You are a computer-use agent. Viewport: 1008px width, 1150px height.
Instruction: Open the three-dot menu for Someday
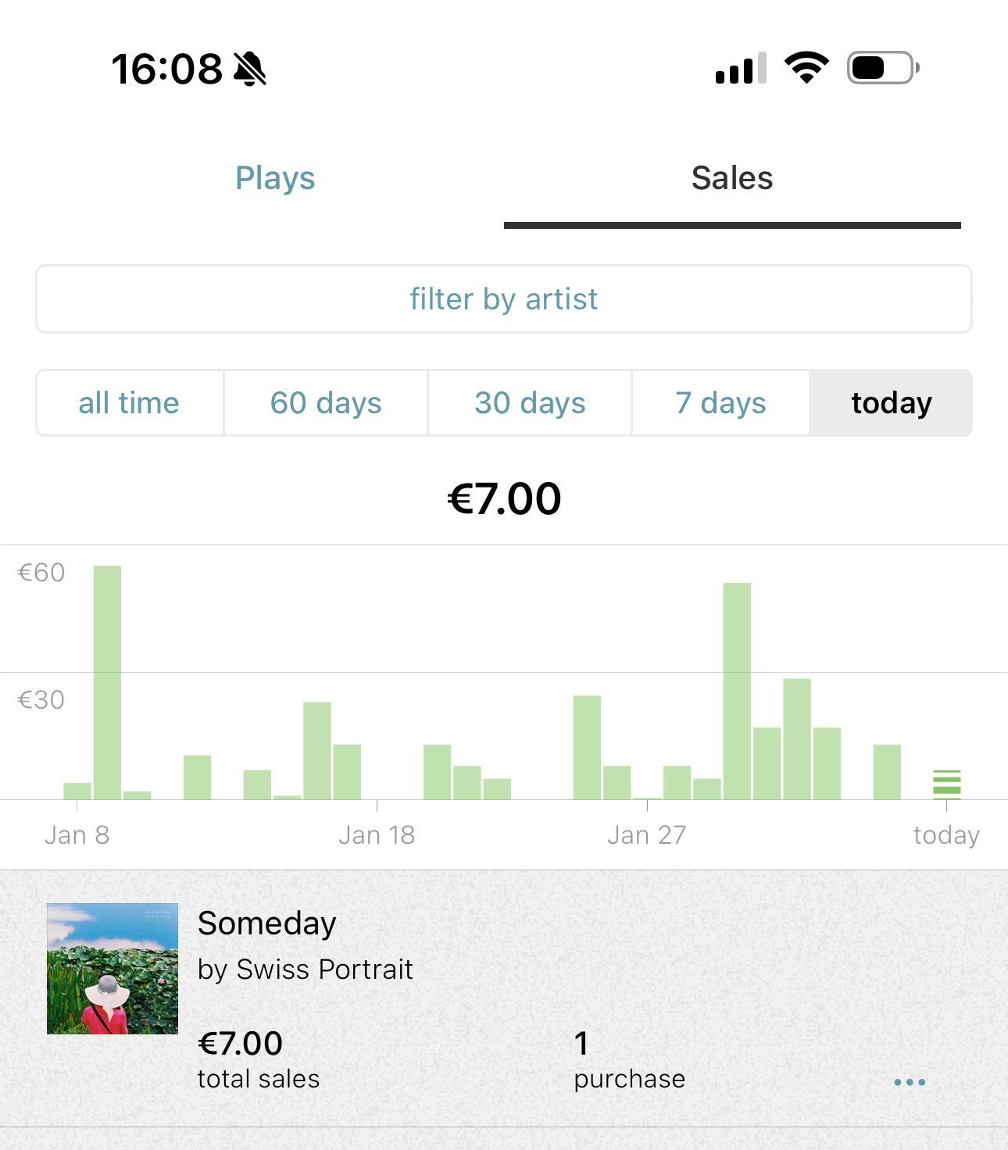click(x=910, y=1082)
